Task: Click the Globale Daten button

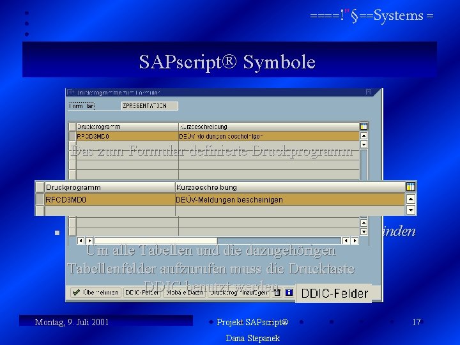Action: coord(185,293)
